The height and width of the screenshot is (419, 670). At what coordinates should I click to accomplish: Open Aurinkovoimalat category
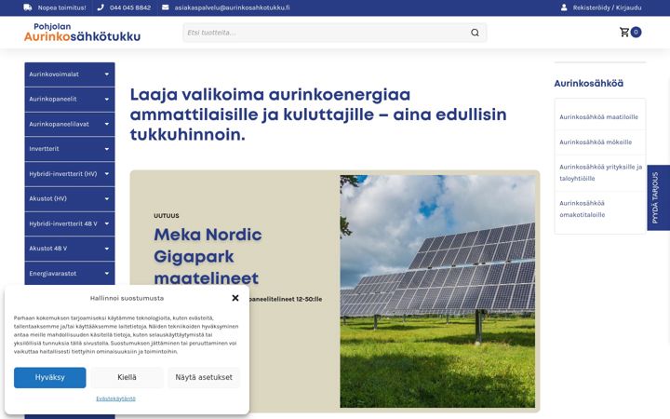click(54, 74)
